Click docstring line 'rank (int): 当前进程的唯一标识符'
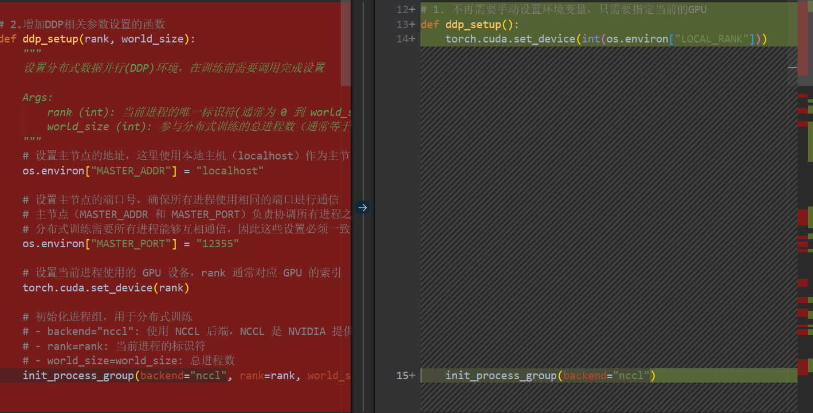The height and width of the screenshot is (413, 813). tap(199, 112)
